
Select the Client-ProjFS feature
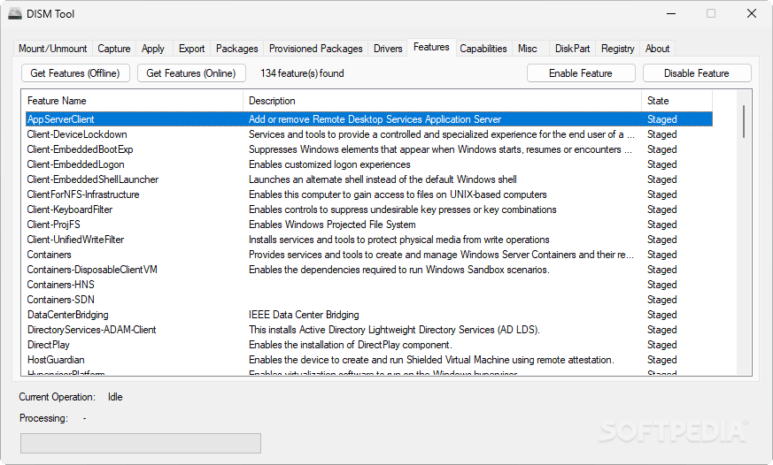click(x=368, y=225)
